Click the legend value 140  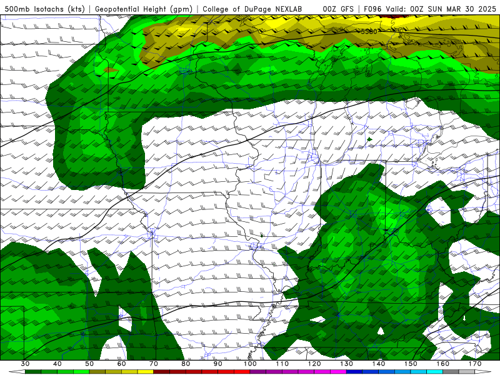tap(379, 364)
